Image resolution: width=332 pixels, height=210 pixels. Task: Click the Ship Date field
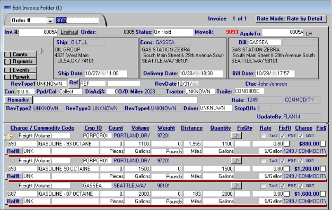tap(106, 74)
